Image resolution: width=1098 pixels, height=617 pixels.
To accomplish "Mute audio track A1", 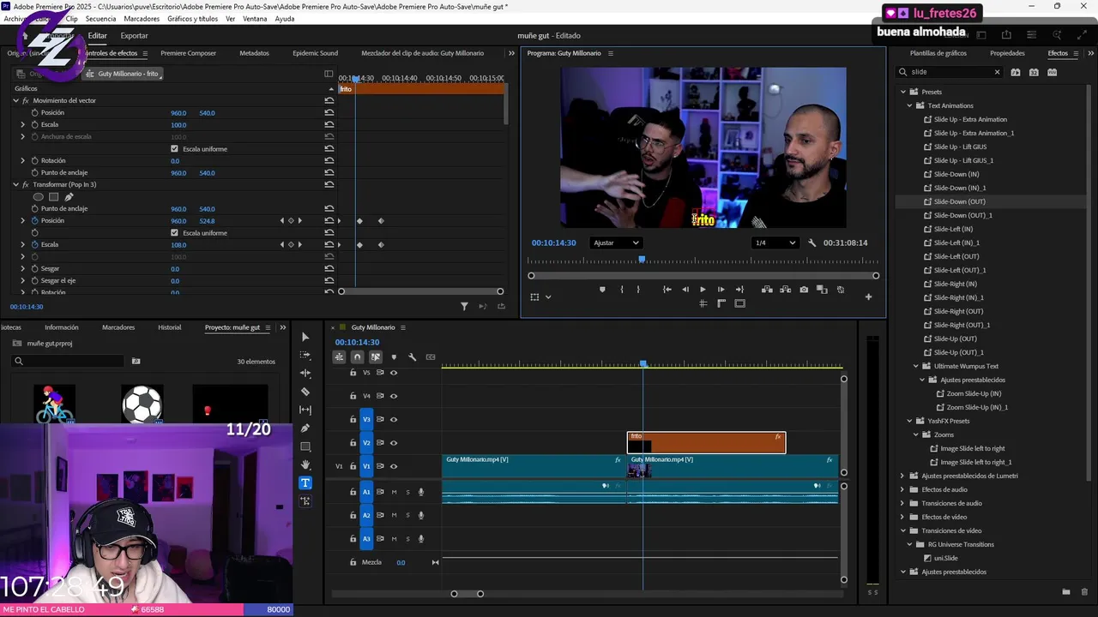I will click(394, 492).
